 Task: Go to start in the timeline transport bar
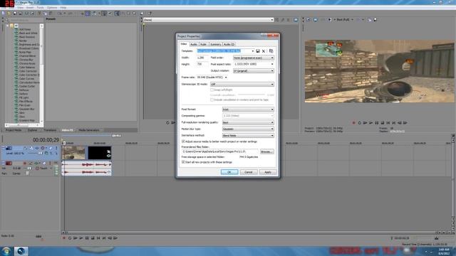pos(98,238)
